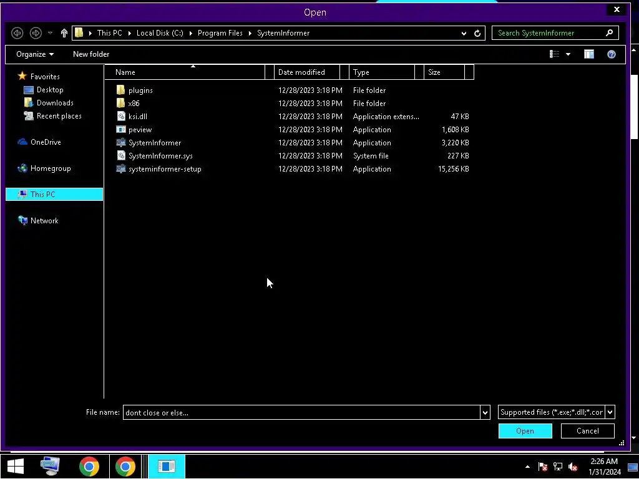The width and height of the screenshot is (639, 479).
Task: Select Desktop in navigation pane
Action: pyautogui.click(x=50, y=90)
